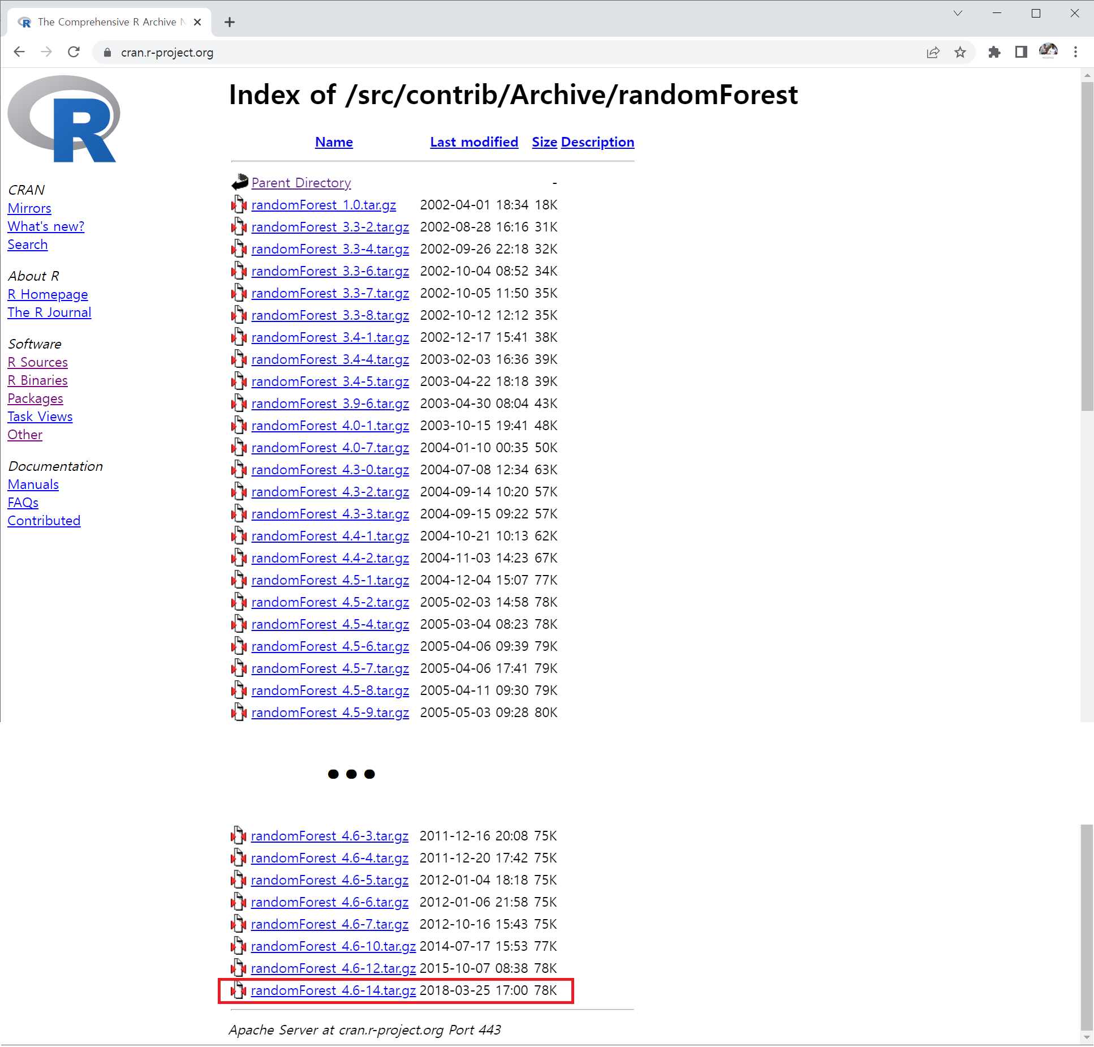Open the extensions puzzle icon
Screen dimensions: 1094x1047
point(994,52)
